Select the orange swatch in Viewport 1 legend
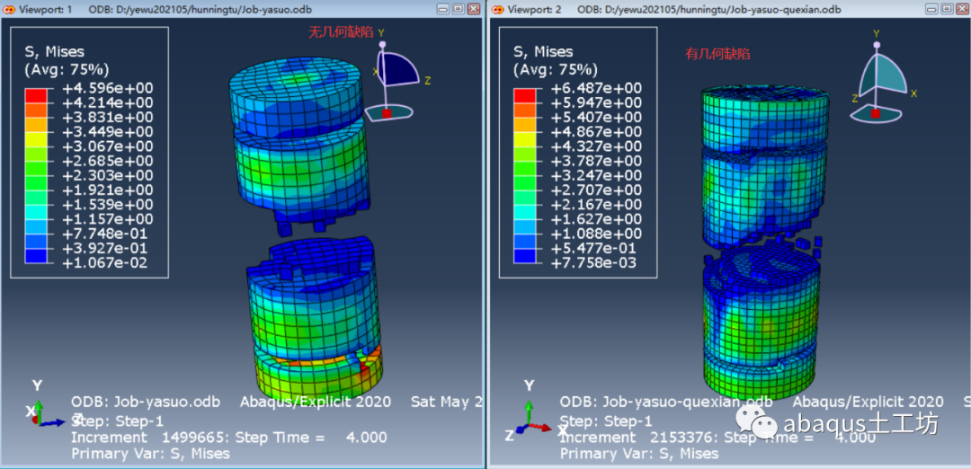Screen dimensions: 971x469 click(x=35, y=110)
